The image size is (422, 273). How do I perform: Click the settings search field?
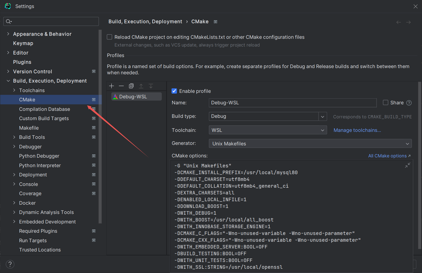pyautogui.click(x=51, y=22)
